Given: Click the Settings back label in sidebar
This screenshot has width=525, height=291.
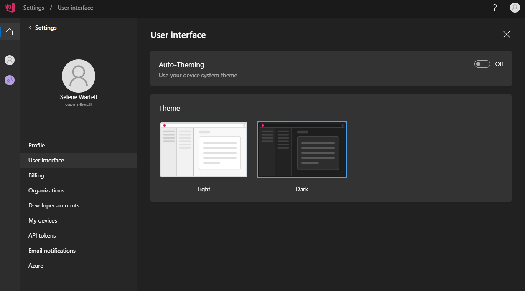Looking at the screenshot, I should [46, 28].
